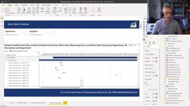This screenshot has height=107, width=190.
Task: Click the format pane Search box
Action: click(x=151, y=46)
